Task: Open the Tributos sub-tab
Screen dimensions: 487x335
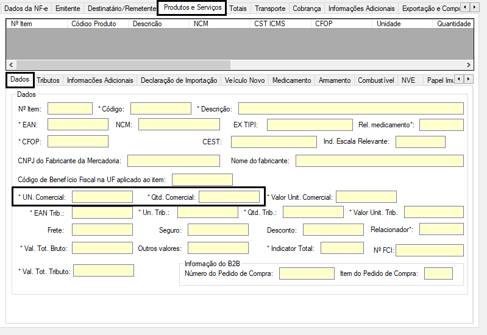Action: (48, 80)
